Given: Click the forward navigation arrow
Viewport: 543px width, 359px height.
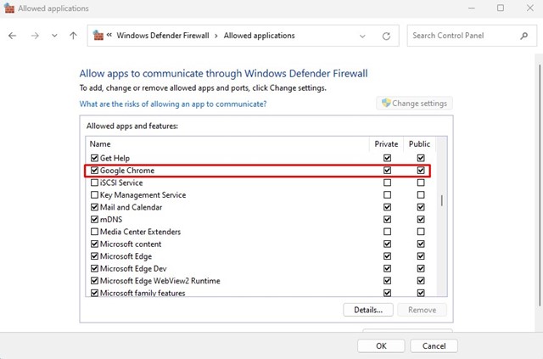Looking at the screenshot, I should [x=35, y=36].
